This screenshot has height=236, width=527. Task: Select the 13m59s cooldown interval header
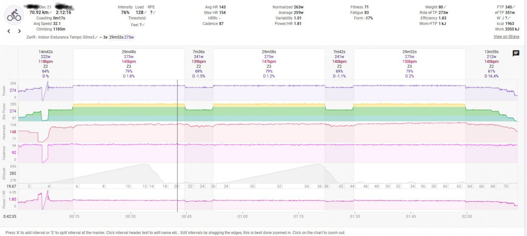[x=491, y=52]
